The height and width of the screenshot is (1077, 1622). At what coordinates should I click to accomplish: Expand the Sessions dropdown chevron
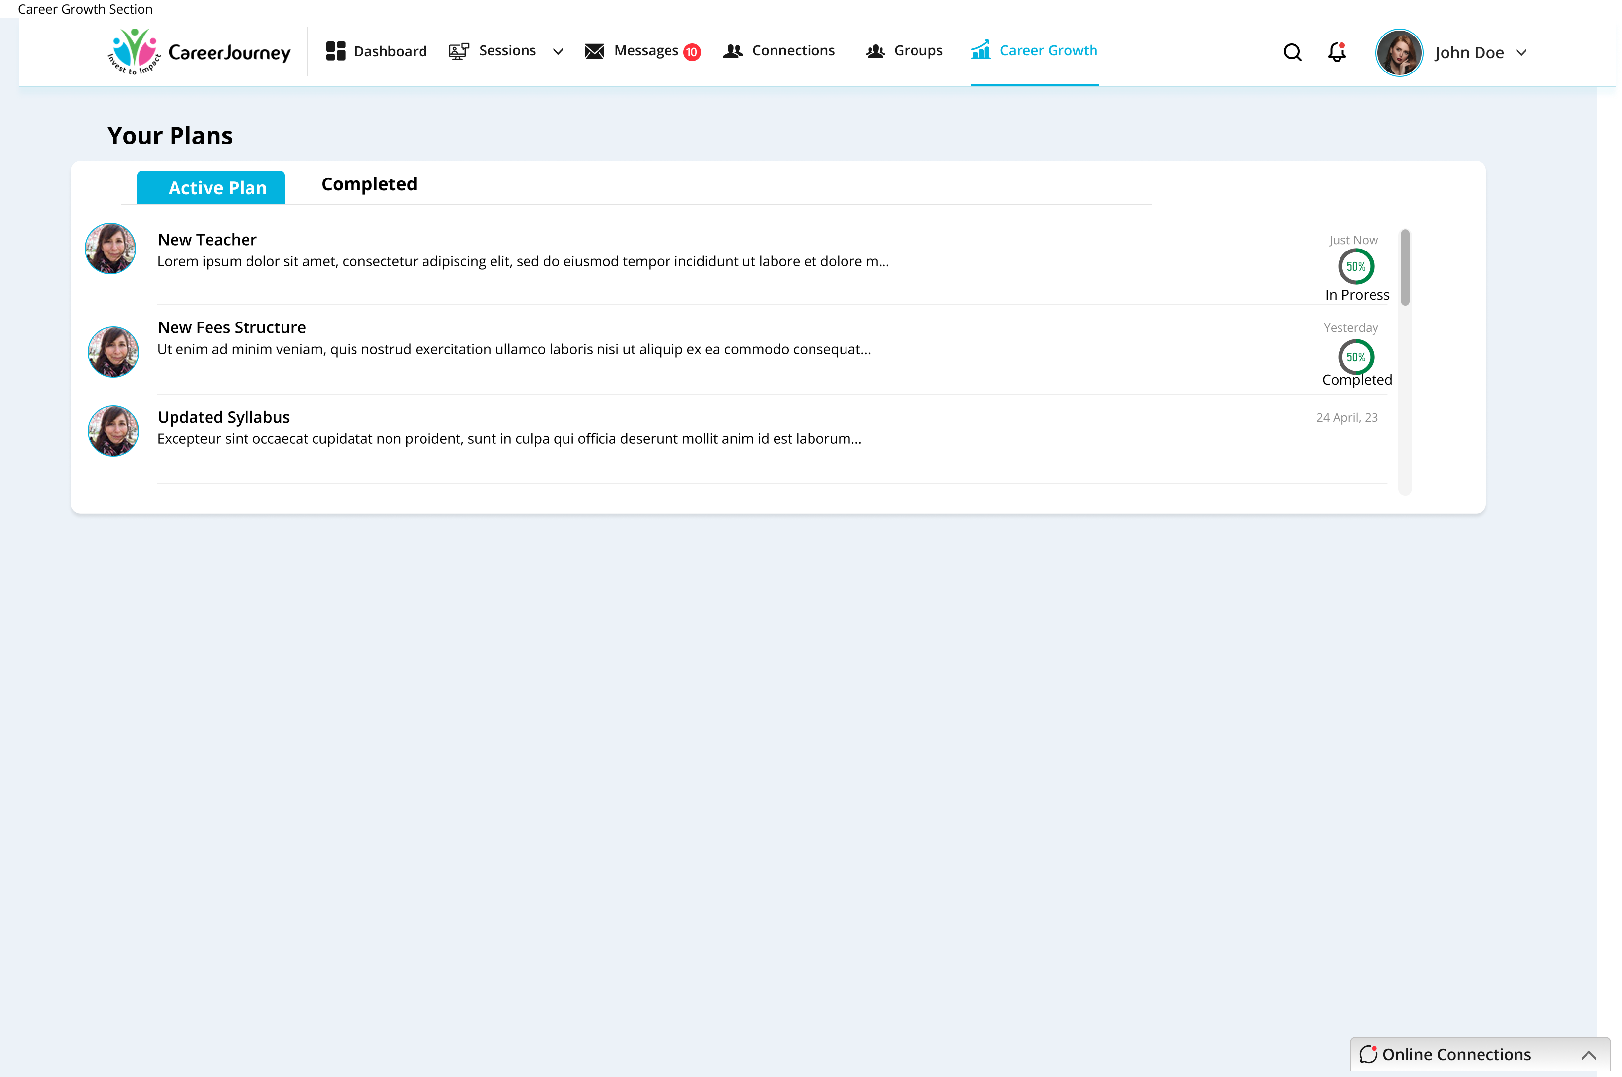(x=558, y=51)
